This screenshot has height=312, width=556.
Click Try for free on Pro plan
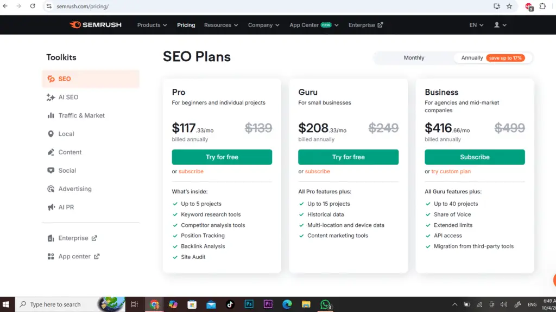pos(222,157)
